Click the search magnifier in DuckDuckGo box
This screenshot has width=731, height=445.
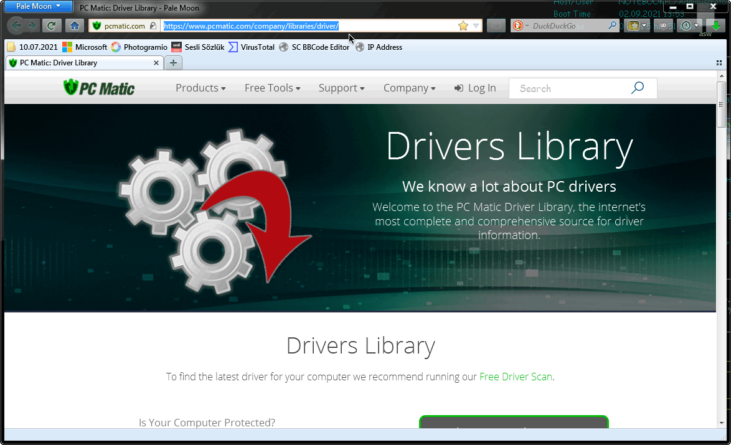pyautogui.click(x=613, y=26)
